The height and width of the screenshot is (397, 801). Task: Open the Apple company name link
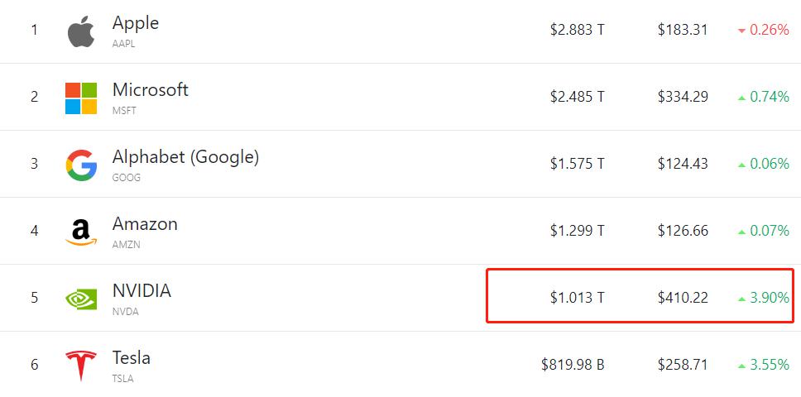(136, 23)
